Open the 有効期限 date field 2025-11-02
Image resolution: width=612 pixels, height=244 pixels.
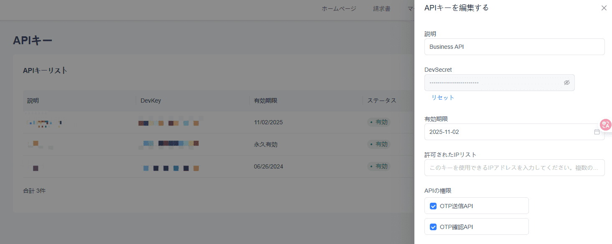(x=514, y=132)
